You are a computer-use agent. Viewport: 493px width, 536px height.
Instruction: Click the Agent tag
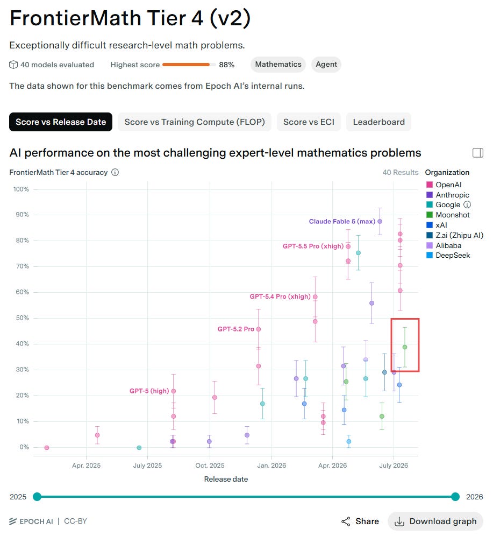[326, 65]
